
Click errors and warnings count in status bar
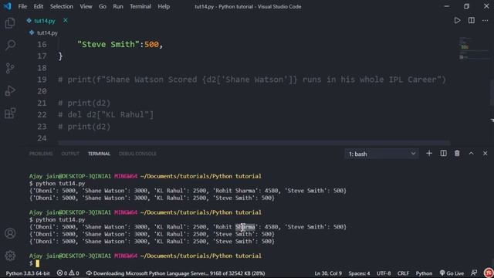(x=68, y=273)
